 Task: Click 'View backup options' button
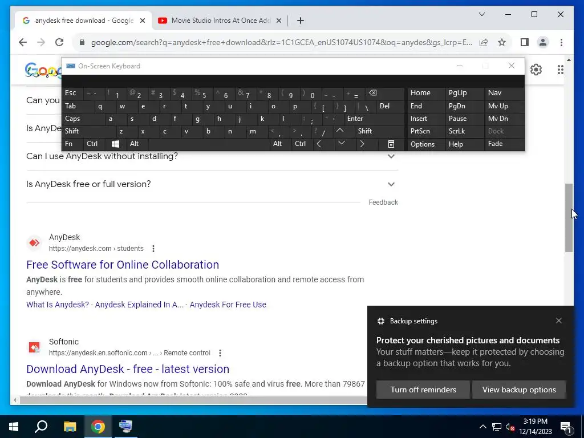(519, 390)
